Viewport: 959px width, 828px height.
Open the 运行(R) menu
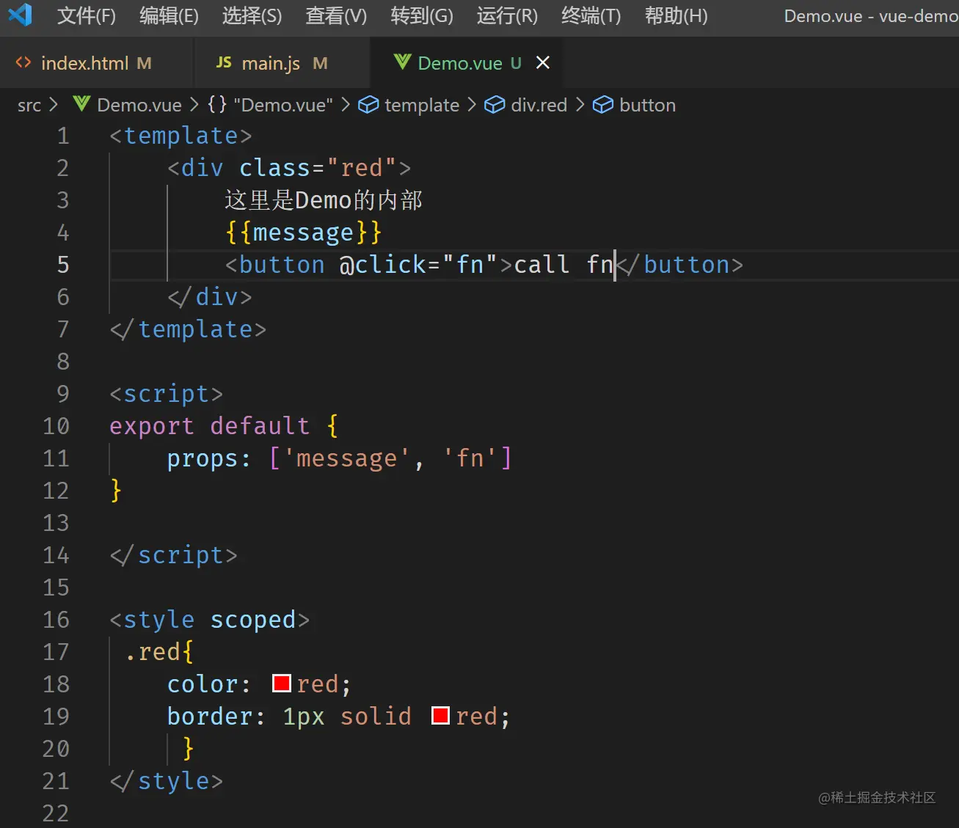(x=507, y=15)
